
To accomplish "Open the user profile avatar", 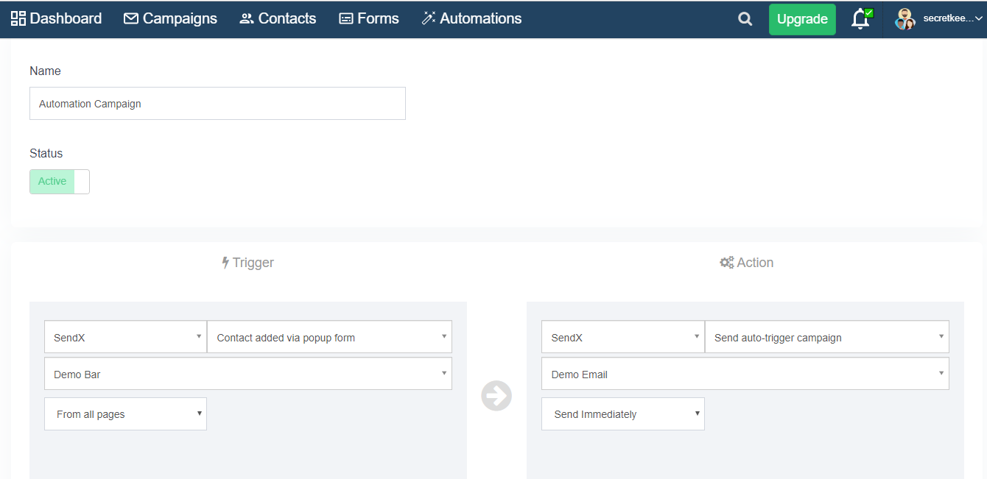I will [x=905, y=19].
